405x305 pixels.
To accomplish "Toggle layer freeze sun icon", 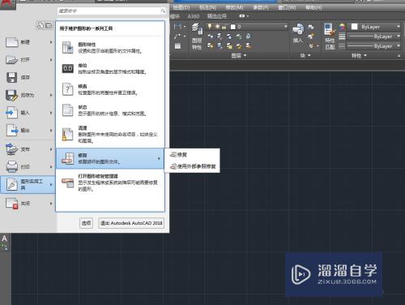I will (217, 27).
